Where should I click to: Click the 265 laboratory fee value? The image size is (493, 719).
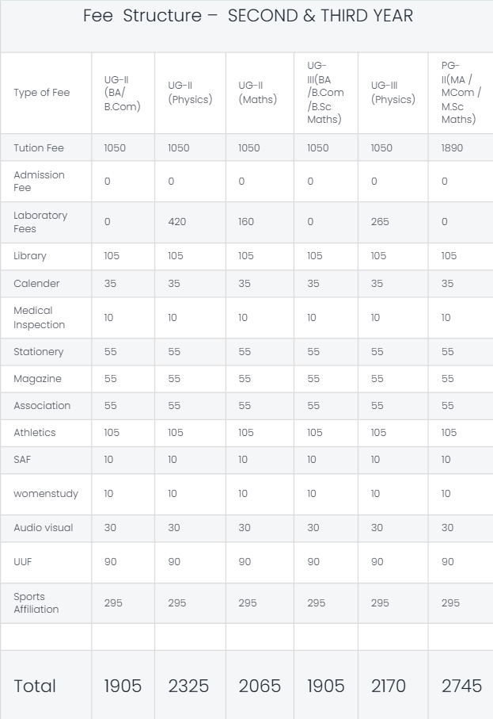coord(380,222)
